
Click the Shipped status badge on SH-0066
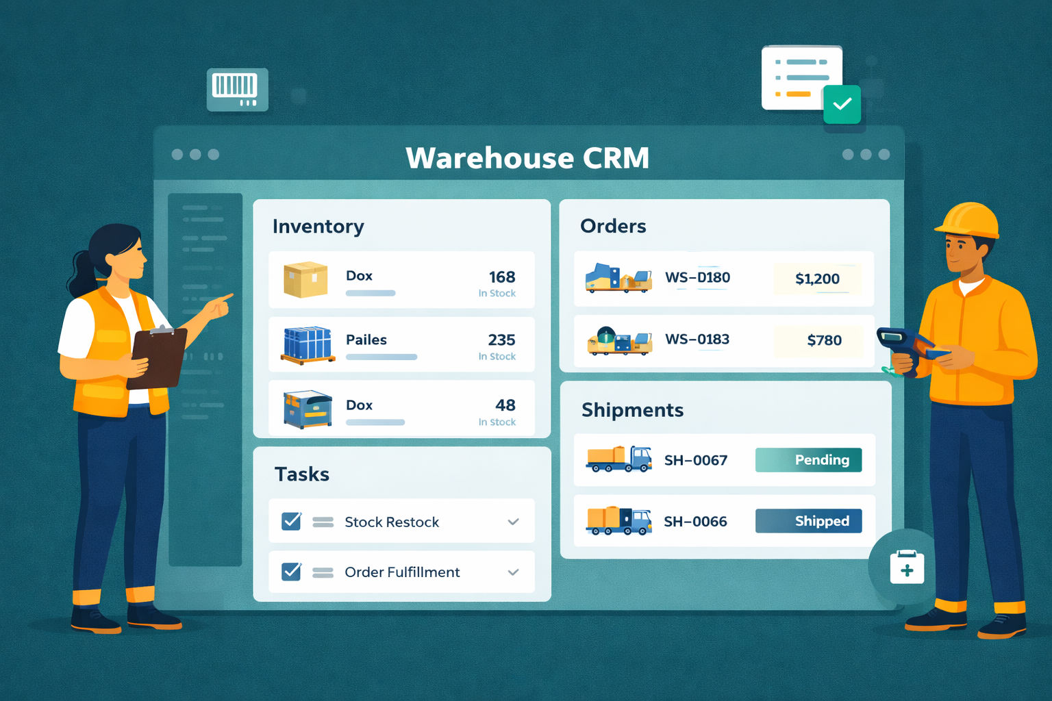pos(808,521)
